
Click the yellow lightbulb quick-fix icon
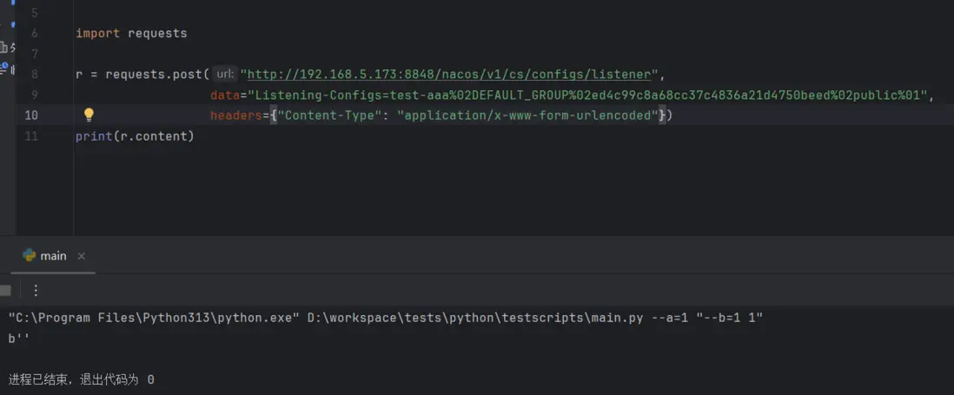coord(89,115)
